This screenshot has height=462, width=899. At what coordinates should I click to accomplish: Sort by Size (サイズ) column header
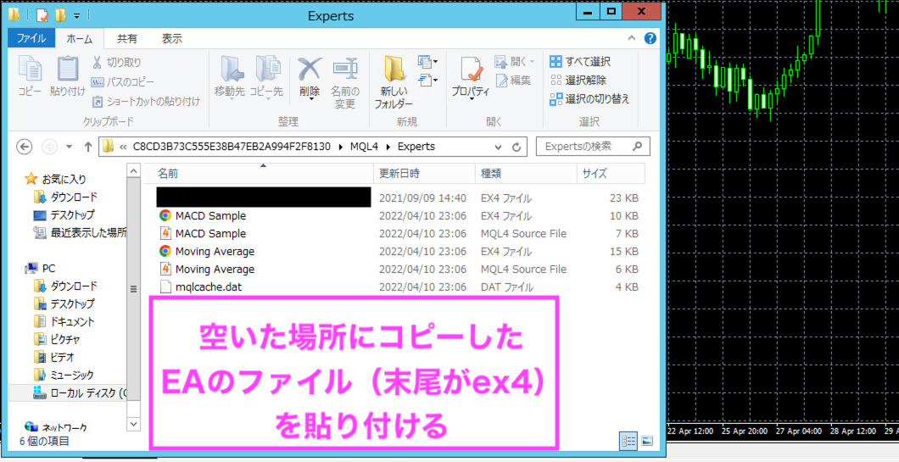[x=611, y=173]
